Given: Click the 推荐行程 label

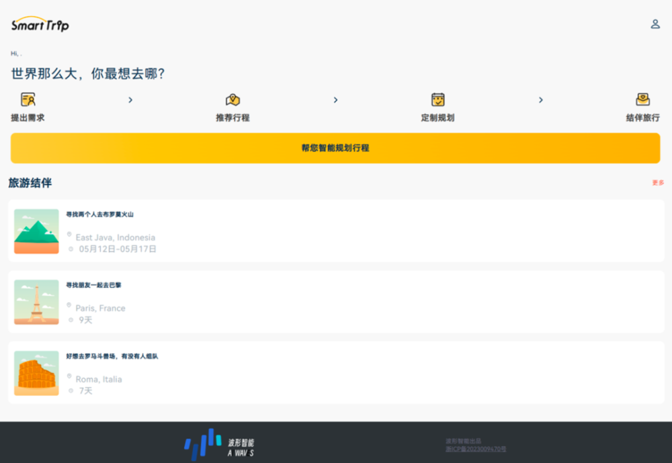Looking at the screenshot, I should [x=233, y=117].
